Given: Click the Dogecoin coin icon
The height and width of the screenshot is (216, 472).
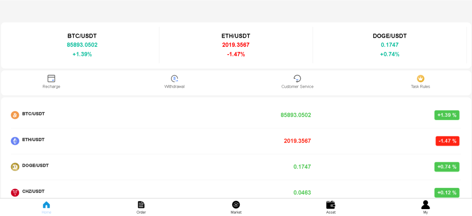Looking at the screenshot, I should click(x=15, y=167).
